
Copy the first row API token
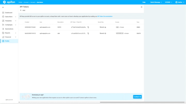point(88,27)
